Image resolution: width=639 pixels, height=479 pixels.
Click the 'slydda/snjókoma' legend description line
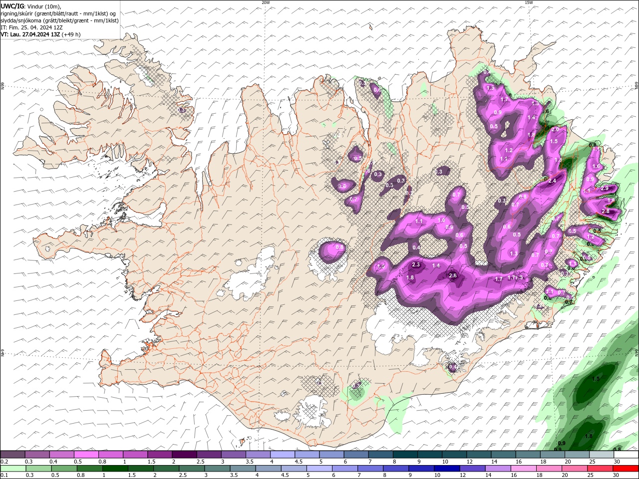(x=59, y=20)
